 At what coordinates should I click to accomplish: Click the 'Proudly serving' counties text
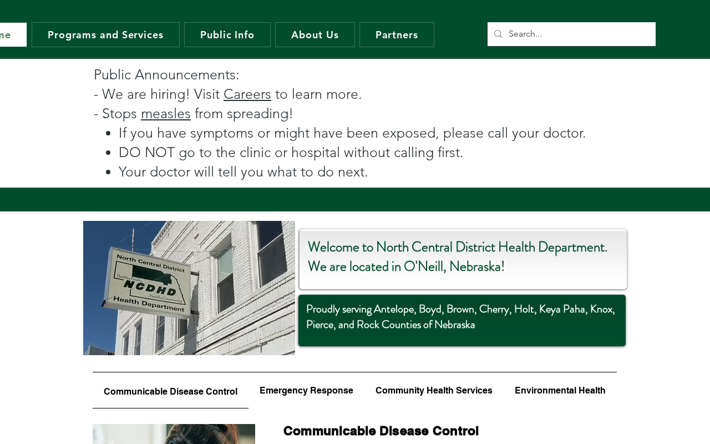pos(460,317)
